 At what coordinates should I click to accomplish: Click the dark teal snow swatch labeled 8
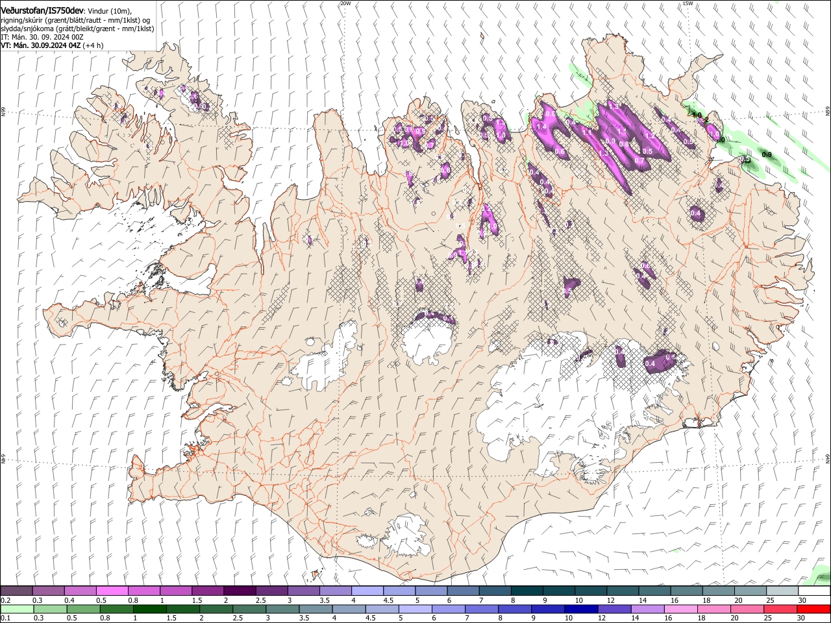[526, 591]
